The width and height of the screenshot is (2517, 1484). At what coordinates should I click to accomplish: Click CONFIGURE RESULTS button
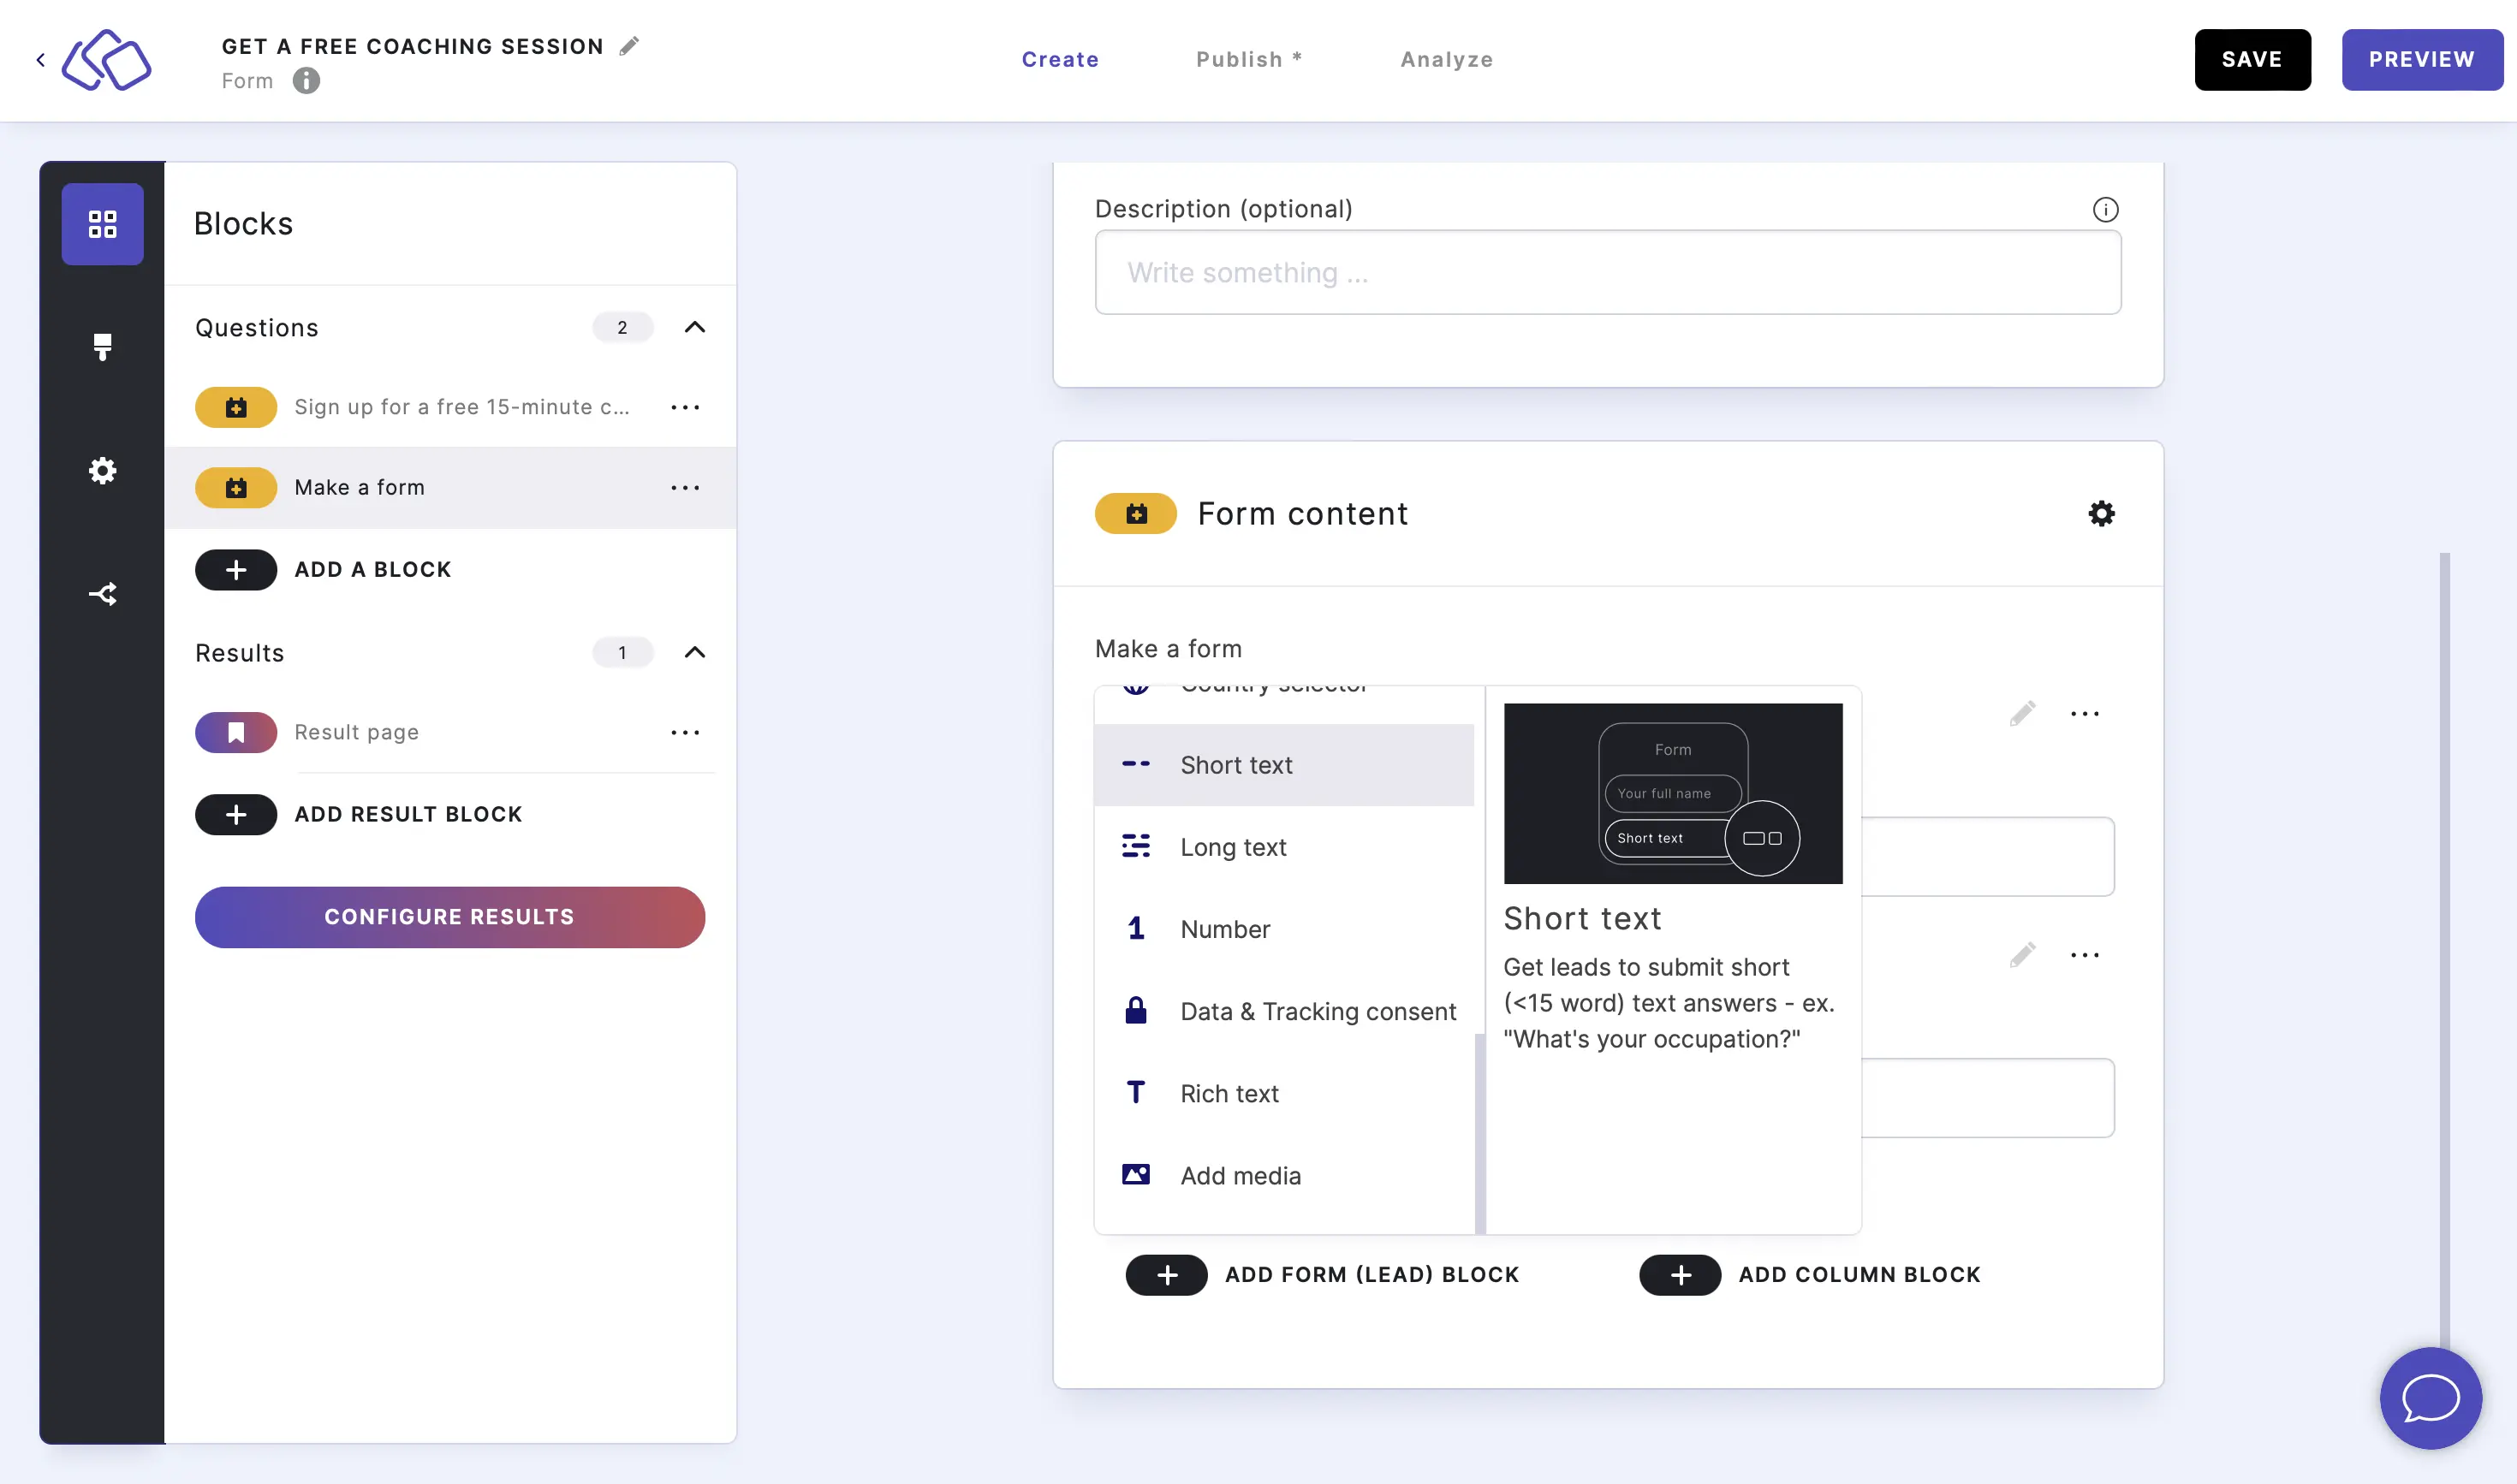(450, 917)
